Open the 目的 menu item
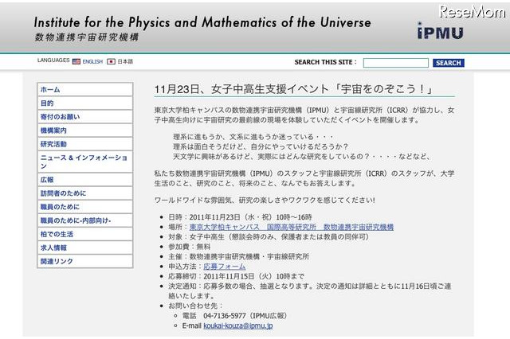This screenshot has width=510, height=339. tap(85, 103)
